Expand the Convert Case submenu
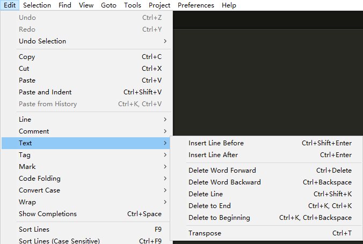363x244 pixels. pyautogui.click(x=86, y=190)
